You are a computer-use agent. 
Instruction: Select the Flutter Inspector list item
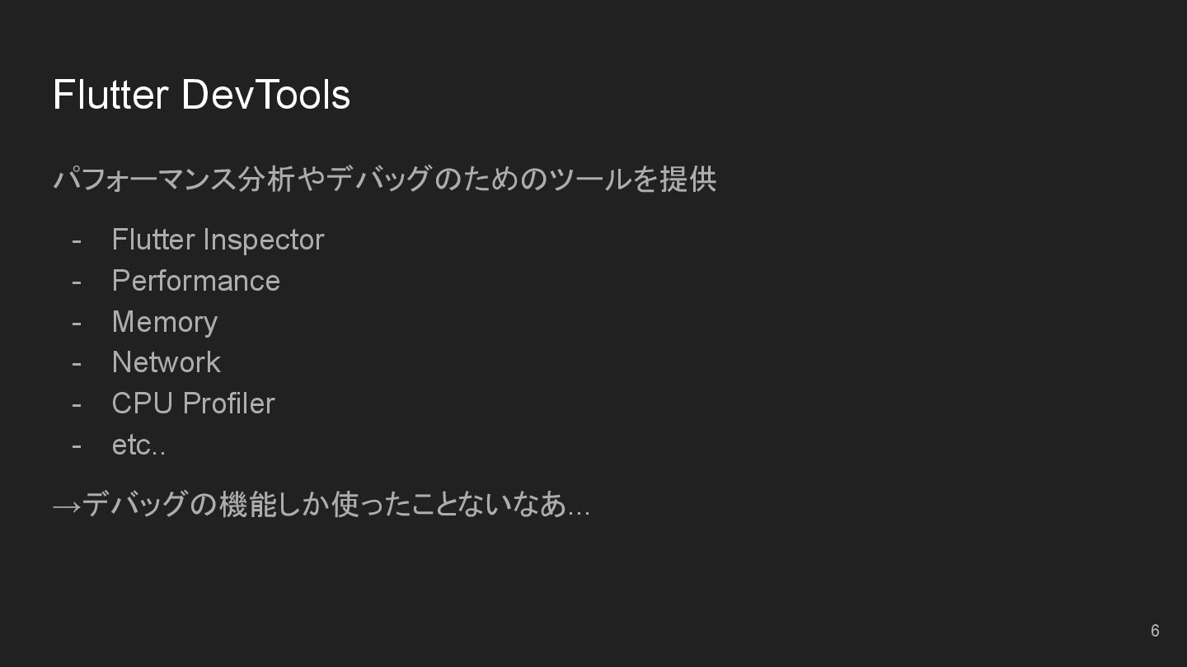coord(218,240)
